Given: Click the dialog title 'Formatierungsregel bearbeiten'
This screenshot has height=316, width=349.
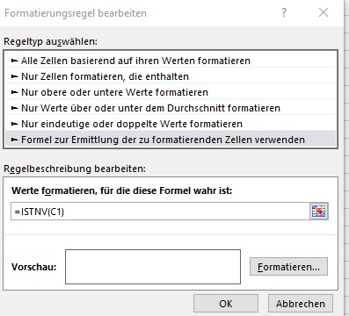Looking at the screenshot, I should pos(76,13).
